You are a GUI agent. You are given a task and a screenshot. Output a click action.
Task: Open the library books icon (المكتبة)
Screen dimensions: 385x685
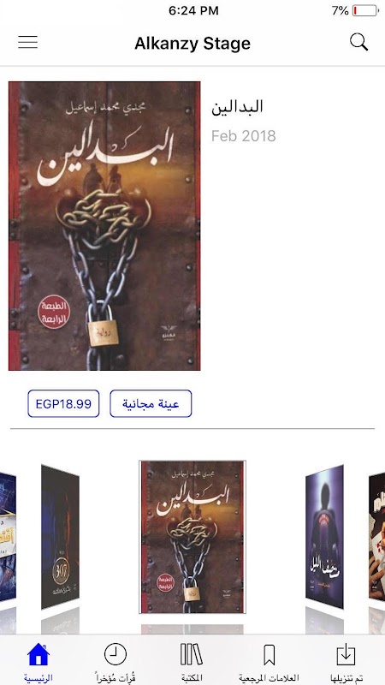pyautogui.click(x=192, y=654)
